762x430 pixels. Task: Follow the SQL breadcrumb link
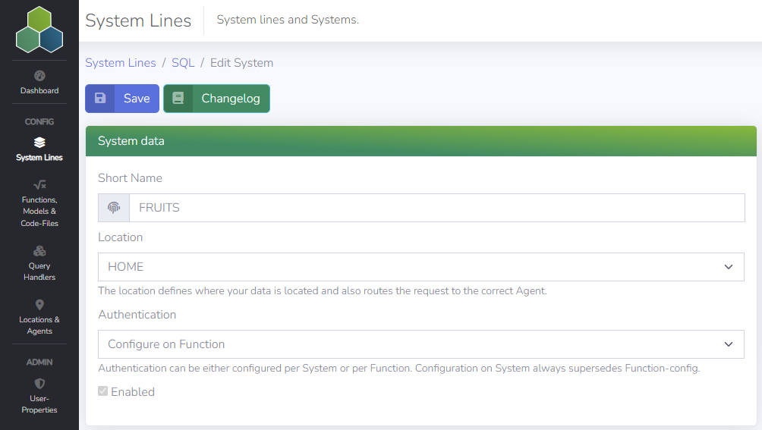tap(183, 63)
